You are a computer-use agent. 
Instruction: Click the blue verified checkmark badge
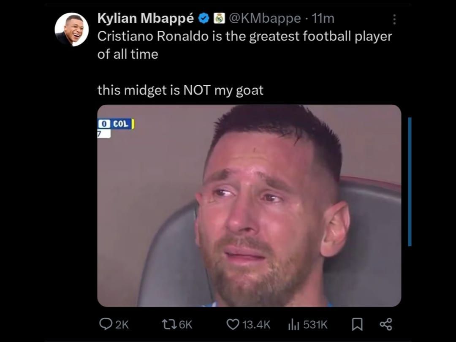(x=204, y=18)
